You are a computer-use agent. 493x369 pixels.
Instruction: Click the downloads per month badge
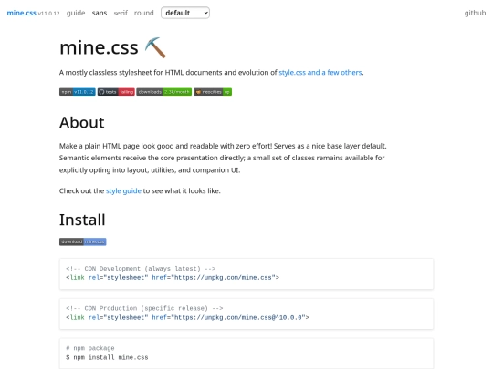[164, 92]
